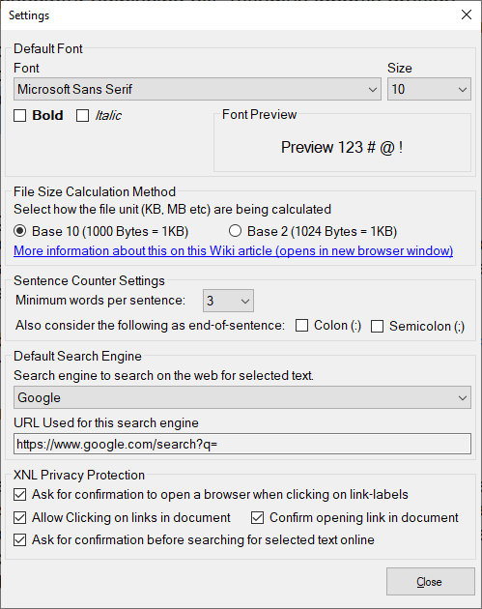Image resolution: width=482 pixels, height=609 pixels.
Task: Click the Font Preview sample text
Action: click(x=342, y=147)
